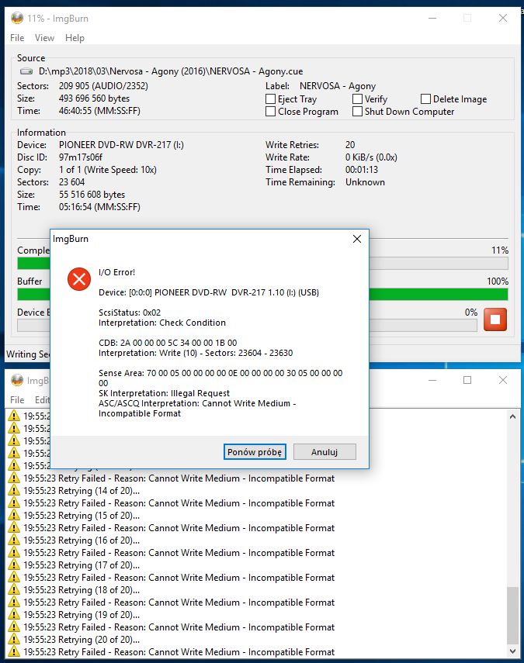
Task: Click the Device line in the I/O Error dialog
Action: pyautogui.click(x=209, y=292)
